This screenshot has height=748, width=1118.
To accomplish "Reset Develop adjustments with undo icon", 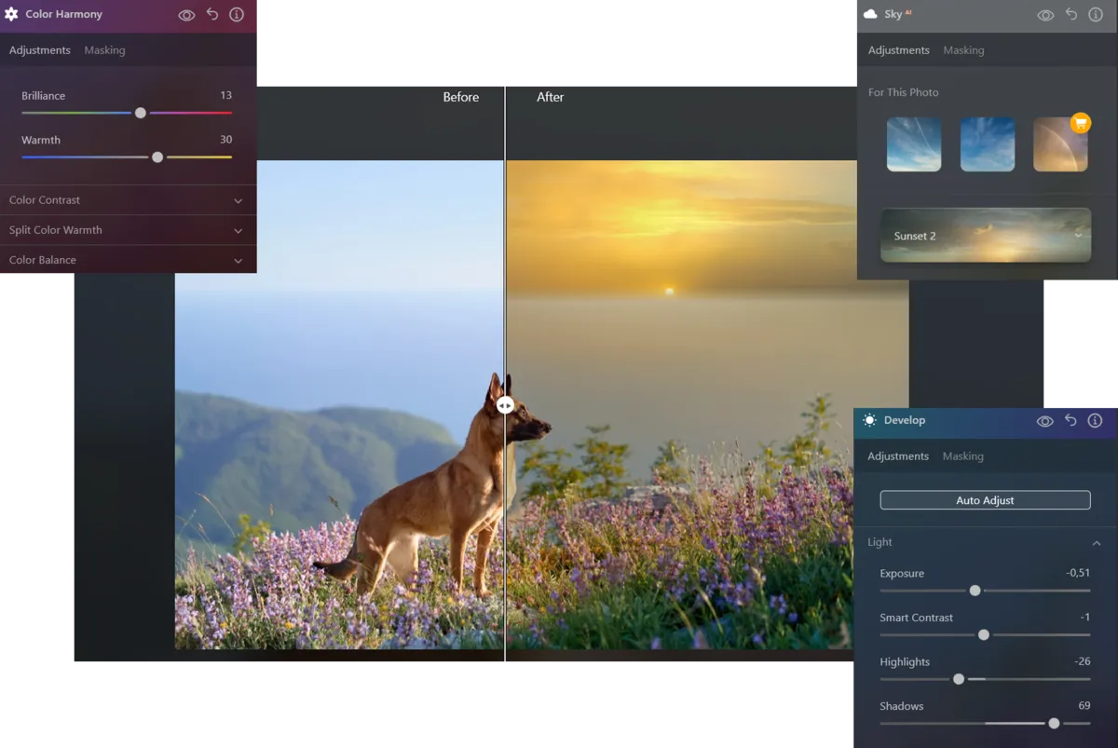I will tap(1070, 420).
